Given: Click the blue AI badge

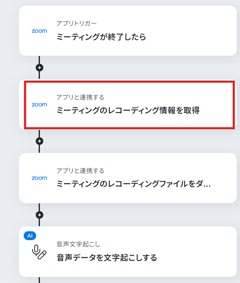Looking at the screenshot, I should click(x=30, y=236).
